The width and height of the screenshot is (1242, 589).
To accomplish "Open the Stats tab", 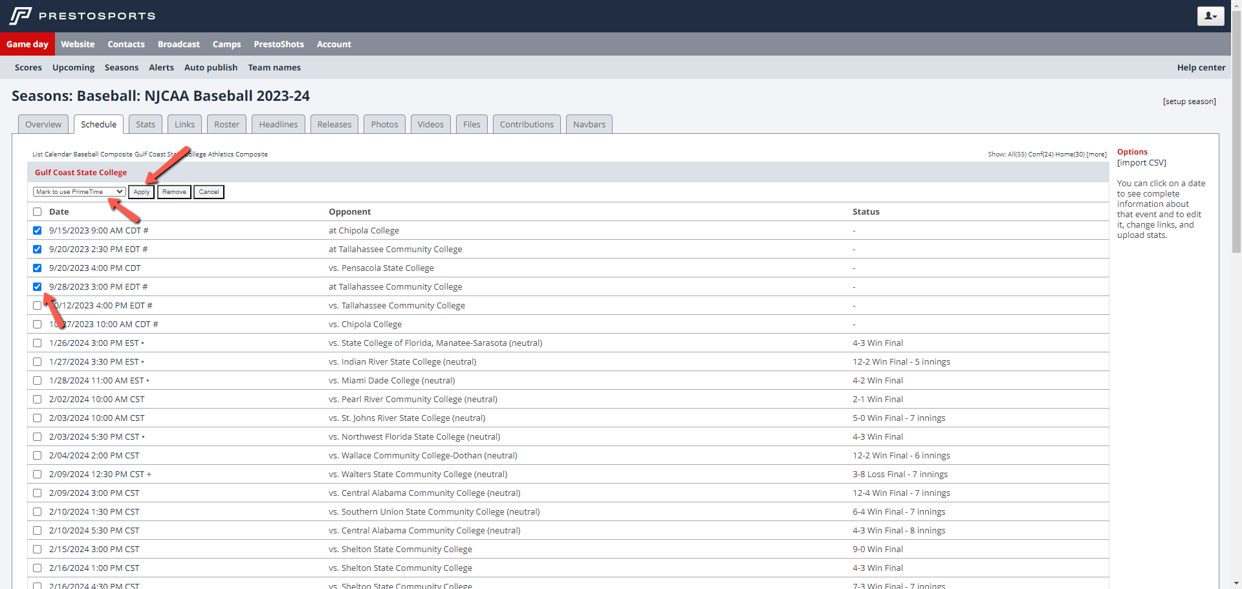I will tap(146, 124).
